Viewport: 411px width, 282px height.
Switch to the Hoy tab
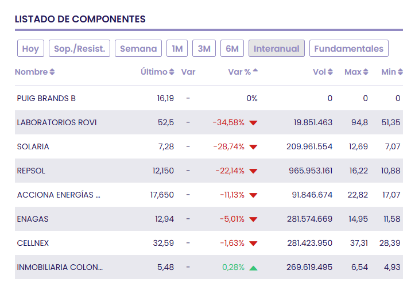coord(30,49)
